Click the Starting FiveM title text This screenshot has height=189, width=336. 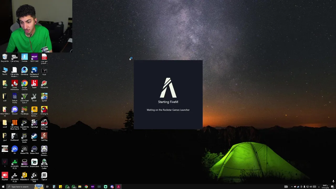pyautogui.click(x=168, y=102)
